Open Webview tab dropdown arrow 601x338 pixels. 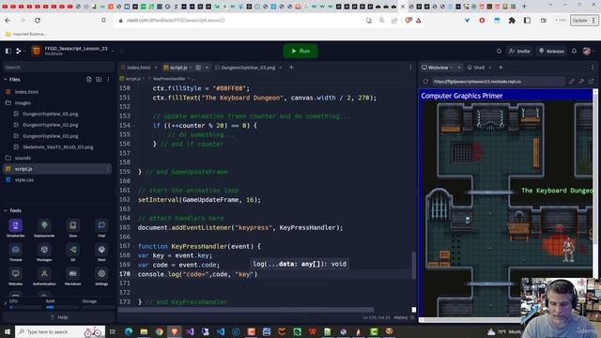point(452,68)
